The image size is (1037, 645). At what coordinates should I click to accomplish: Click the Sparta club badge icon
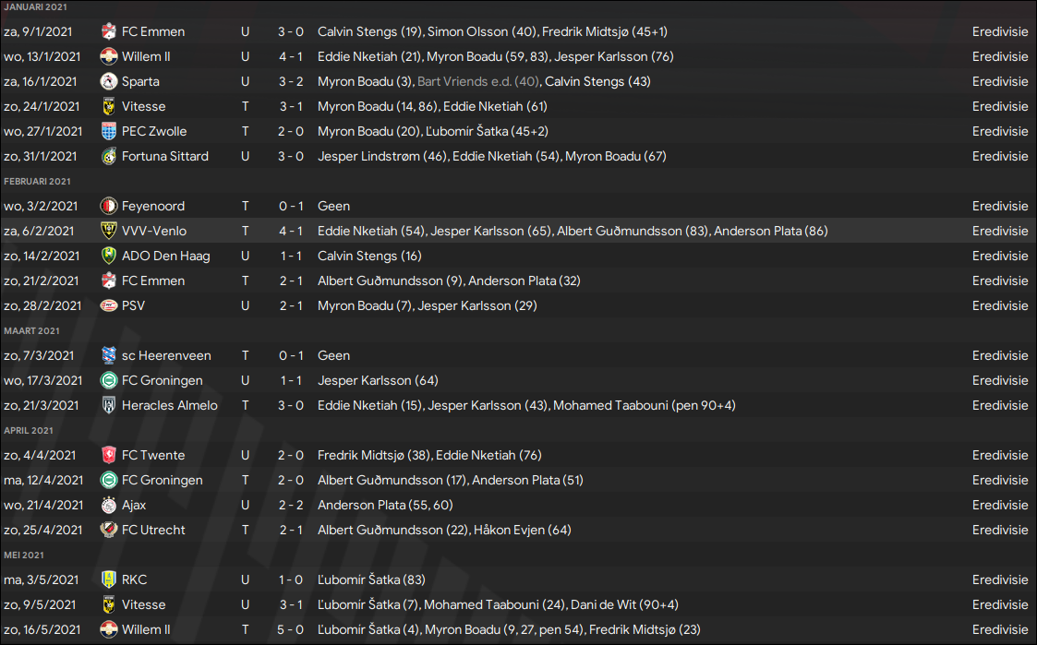pos(109,81)
